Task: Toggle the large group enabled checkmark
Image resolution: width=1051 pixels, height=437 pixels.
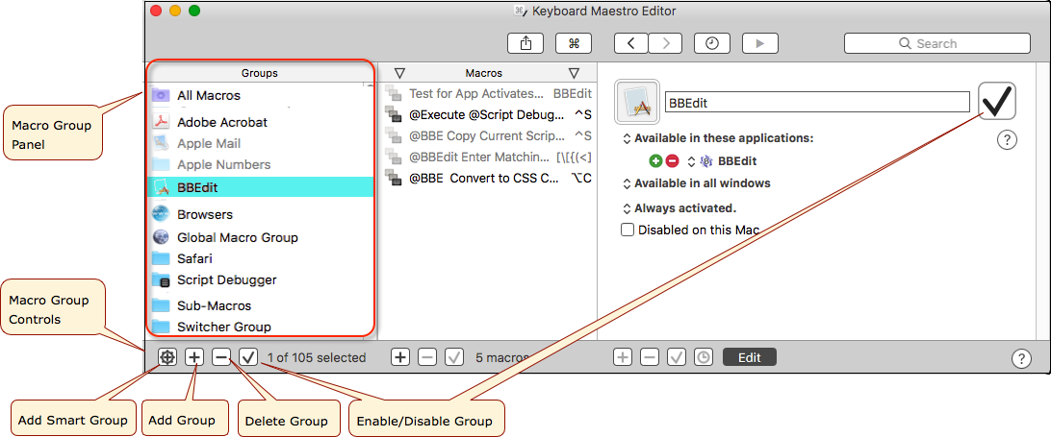Action: point(997,101)
